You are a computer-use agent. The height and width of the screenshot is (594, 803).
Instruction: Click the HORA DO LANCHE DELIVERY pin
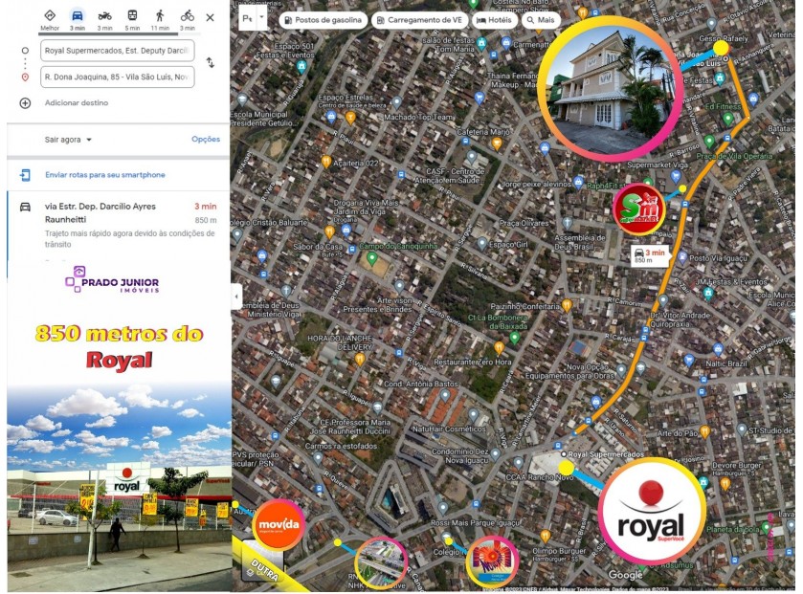click(x=360, y=359)
